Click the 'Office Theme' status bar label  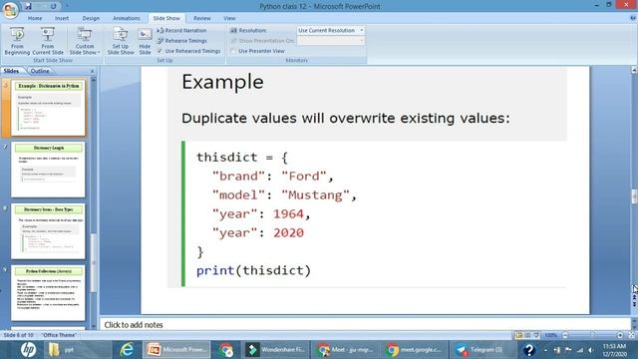[x=59, y=335]
